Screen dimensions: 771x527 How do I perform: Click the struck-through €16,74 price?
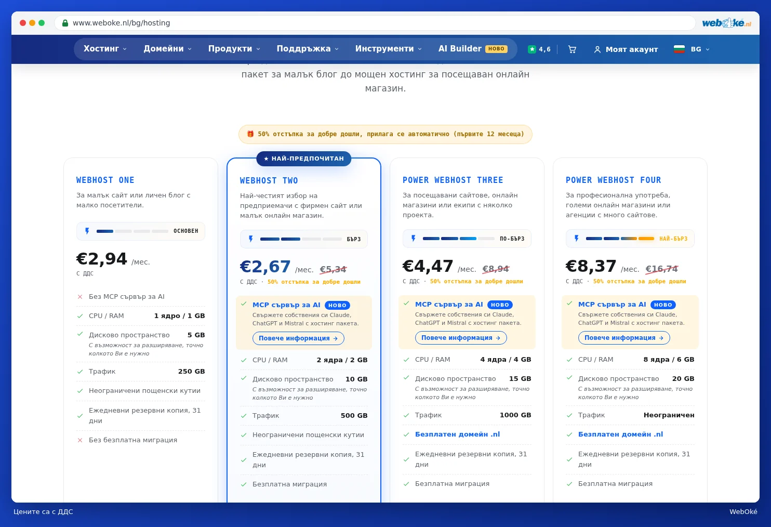[662, 269]
